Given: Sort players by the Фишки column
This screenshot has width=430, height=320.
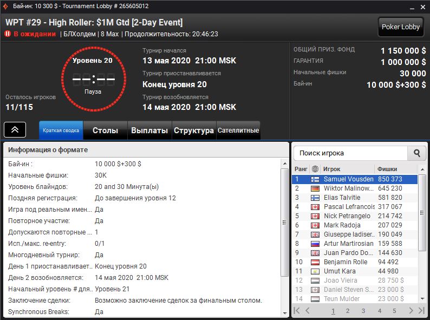Looking at the screenshot, I should pyautogui.click(x=395, y=169).
